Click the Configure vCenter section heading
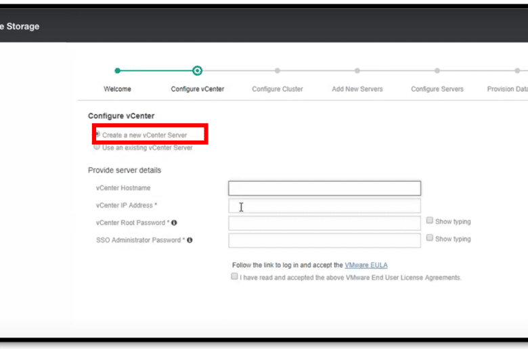Viewport: 528px width, 349px height. pos(121,116)
